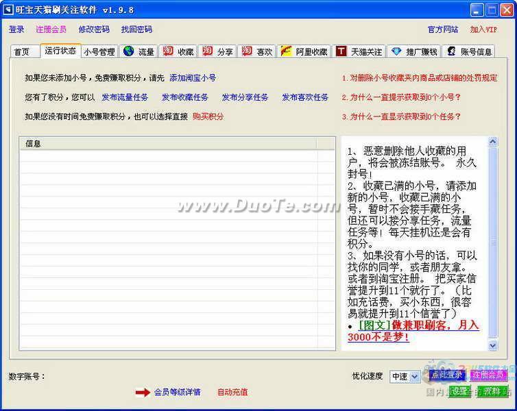Click the 购买积分 link
The height and width of the screenshot is (411, 517).
coord(208,116)
